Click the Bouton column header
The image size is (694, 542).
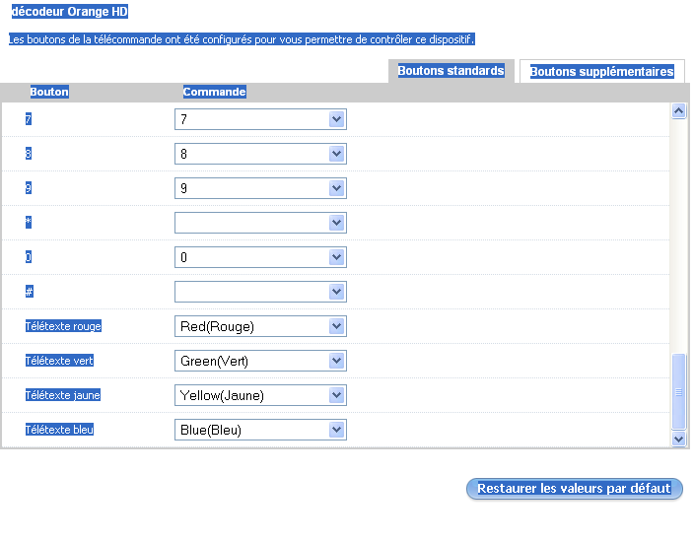tap(49, 93)
